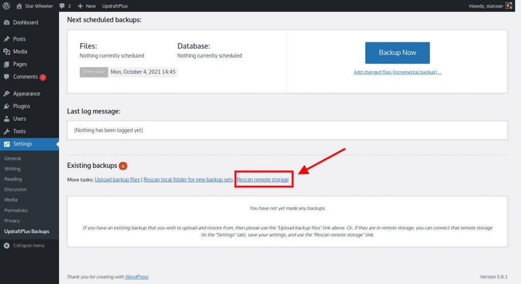The image size is (521, 284).
Task: Open General settings submenu
Action: point(13,158)
